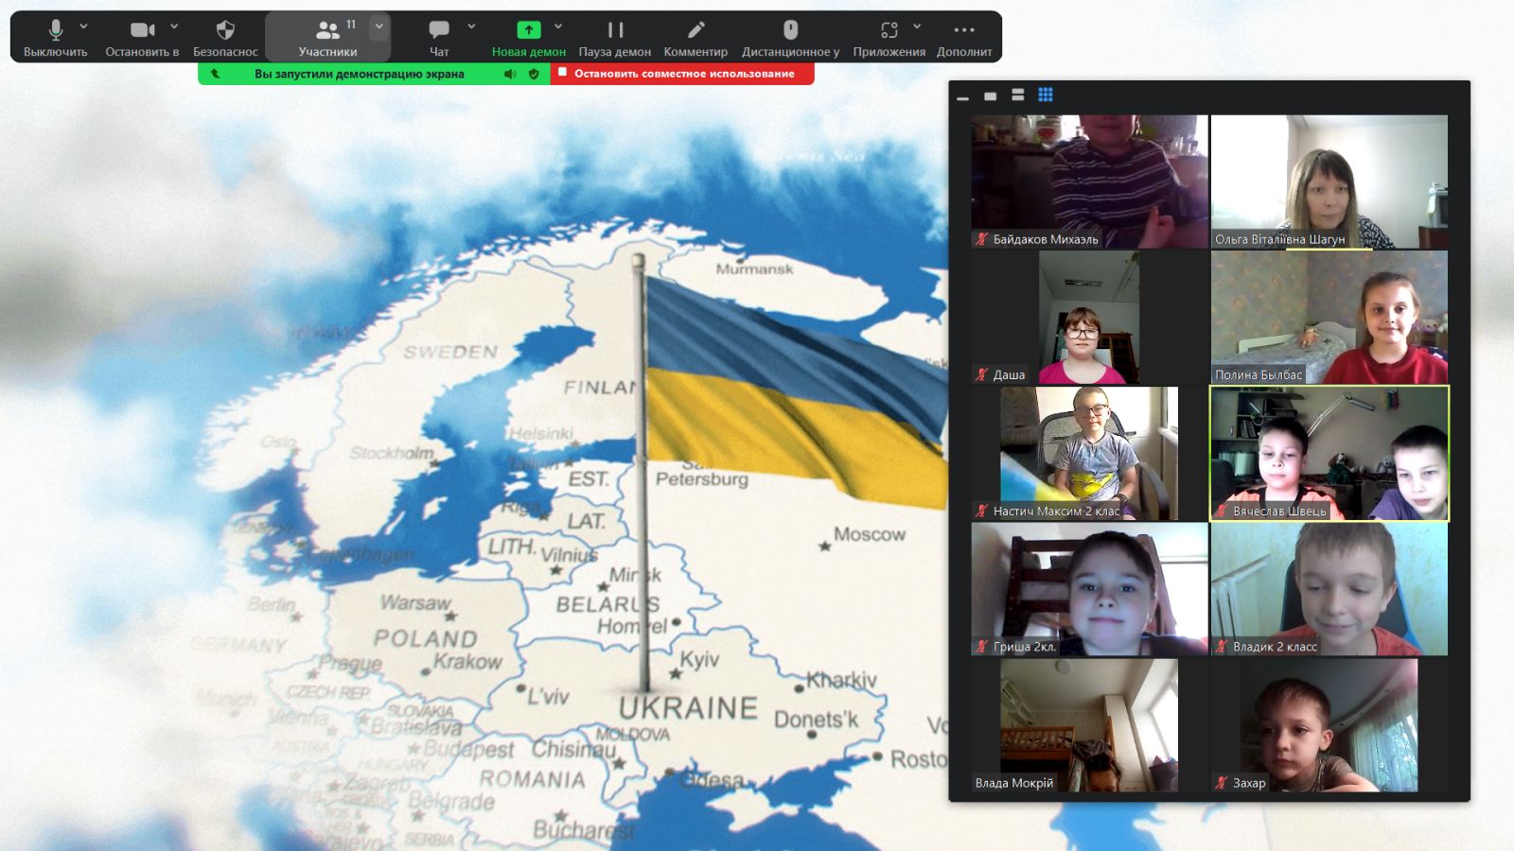Select Полина Былбас video thumbnail
1514x851 pixels.
coord(1329,317)
